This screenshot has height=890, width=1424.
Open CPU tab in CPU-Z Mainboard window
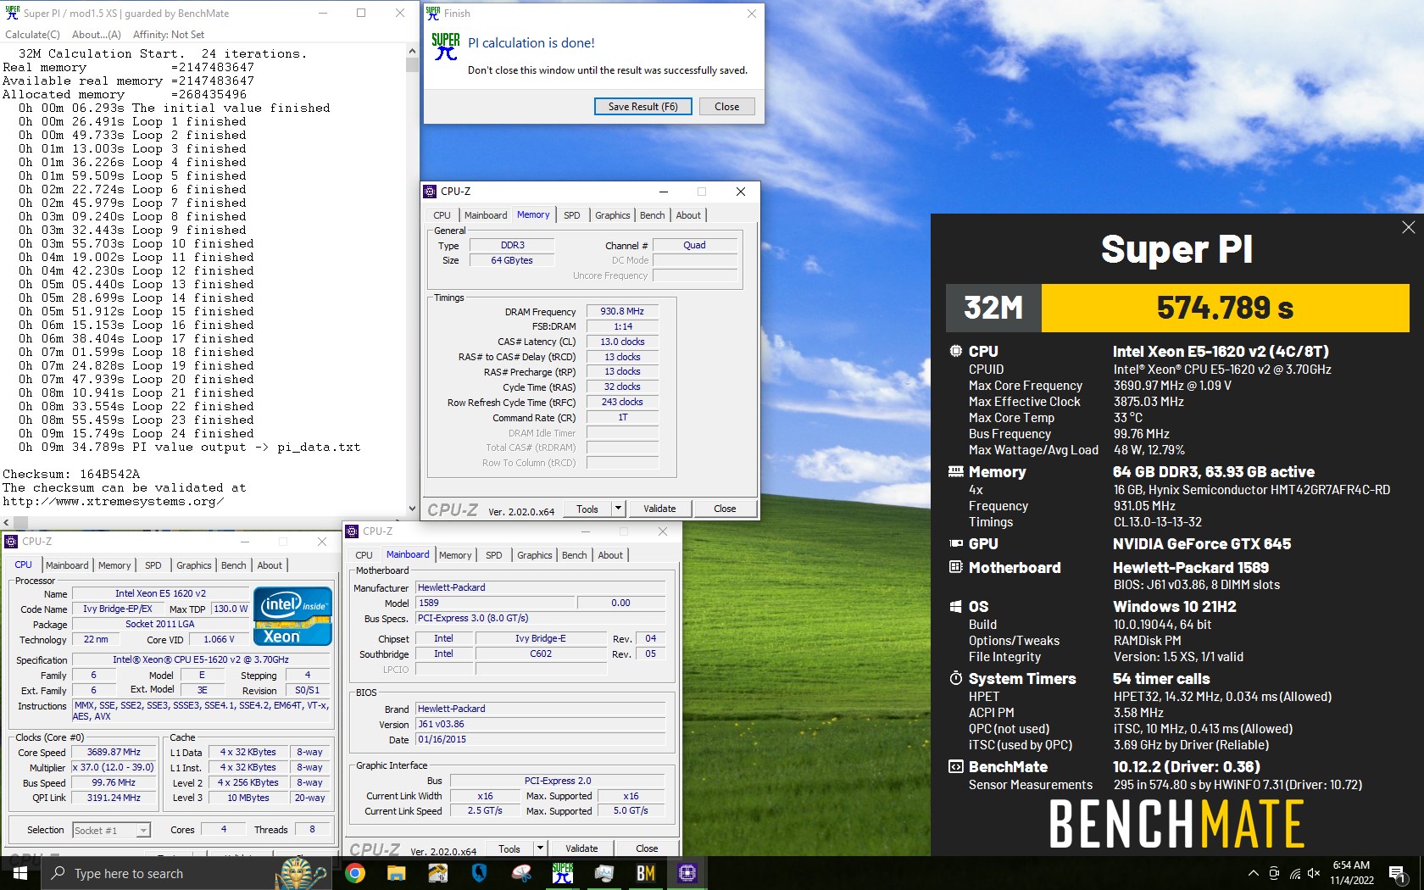[x=364, y=555]
